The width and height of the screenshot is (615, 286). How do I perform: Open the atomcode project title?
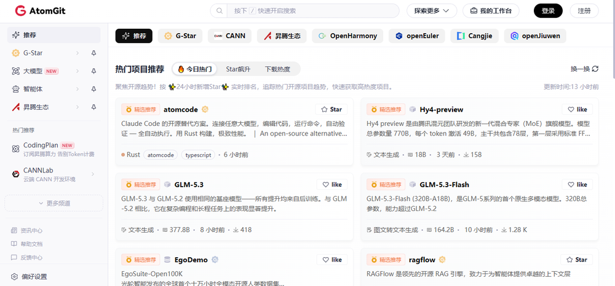(x=181, y=109)
